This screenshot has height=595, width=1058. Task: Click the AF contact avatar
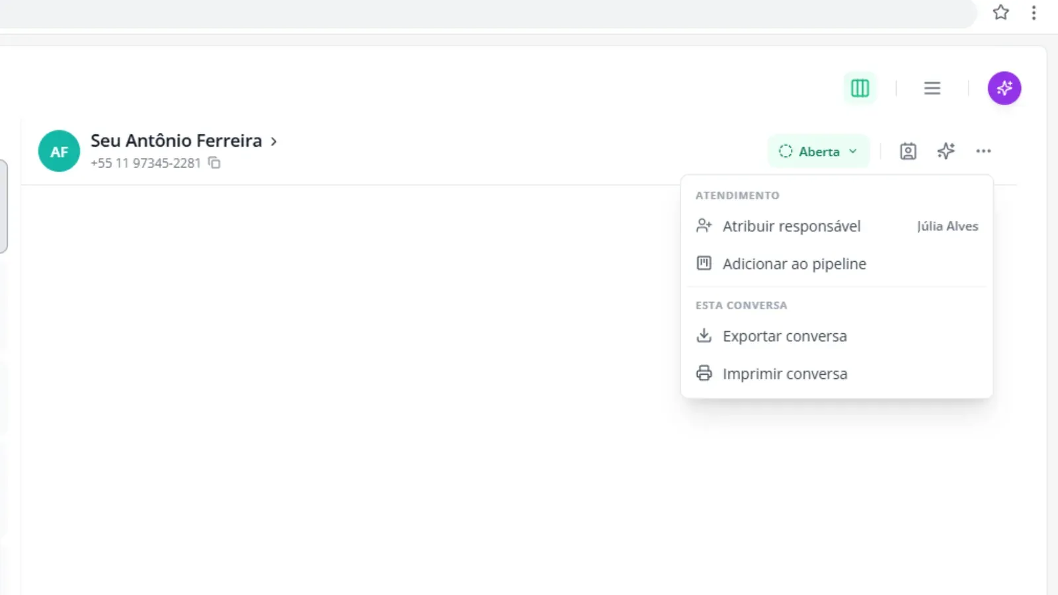click(59, 151)
